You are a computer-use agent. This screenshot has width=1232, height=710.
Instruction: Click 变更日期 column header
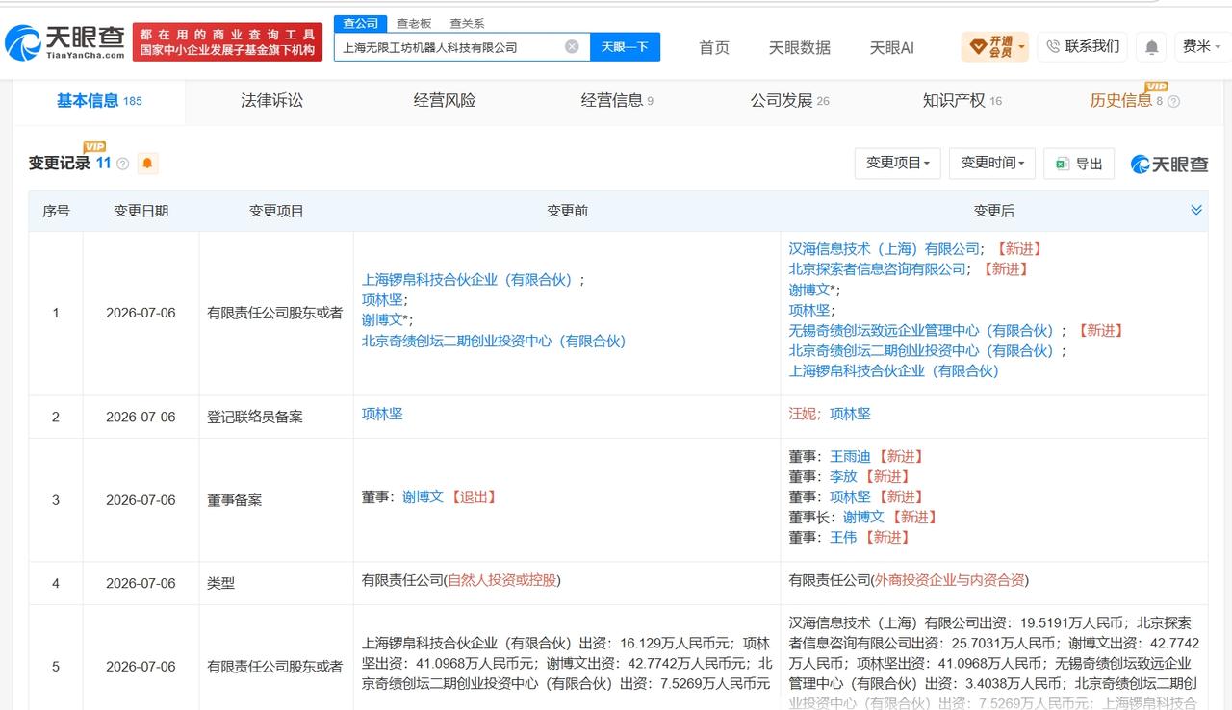tap(141, 211)
